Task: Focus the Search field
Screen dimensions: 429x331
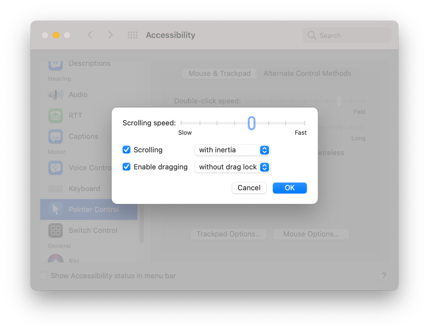Action: (347, 35)
